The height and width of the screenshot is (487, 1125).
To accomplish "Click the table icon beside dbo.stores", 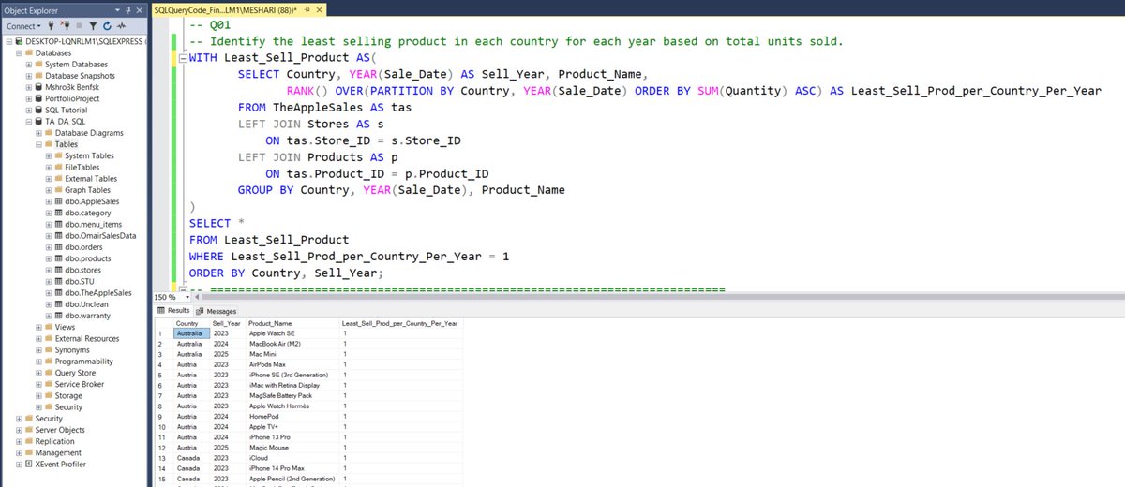I will pos(58,270).
